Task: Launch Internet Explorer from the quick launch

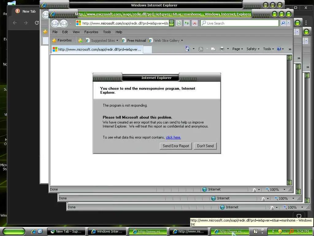Action: [33, 231]
